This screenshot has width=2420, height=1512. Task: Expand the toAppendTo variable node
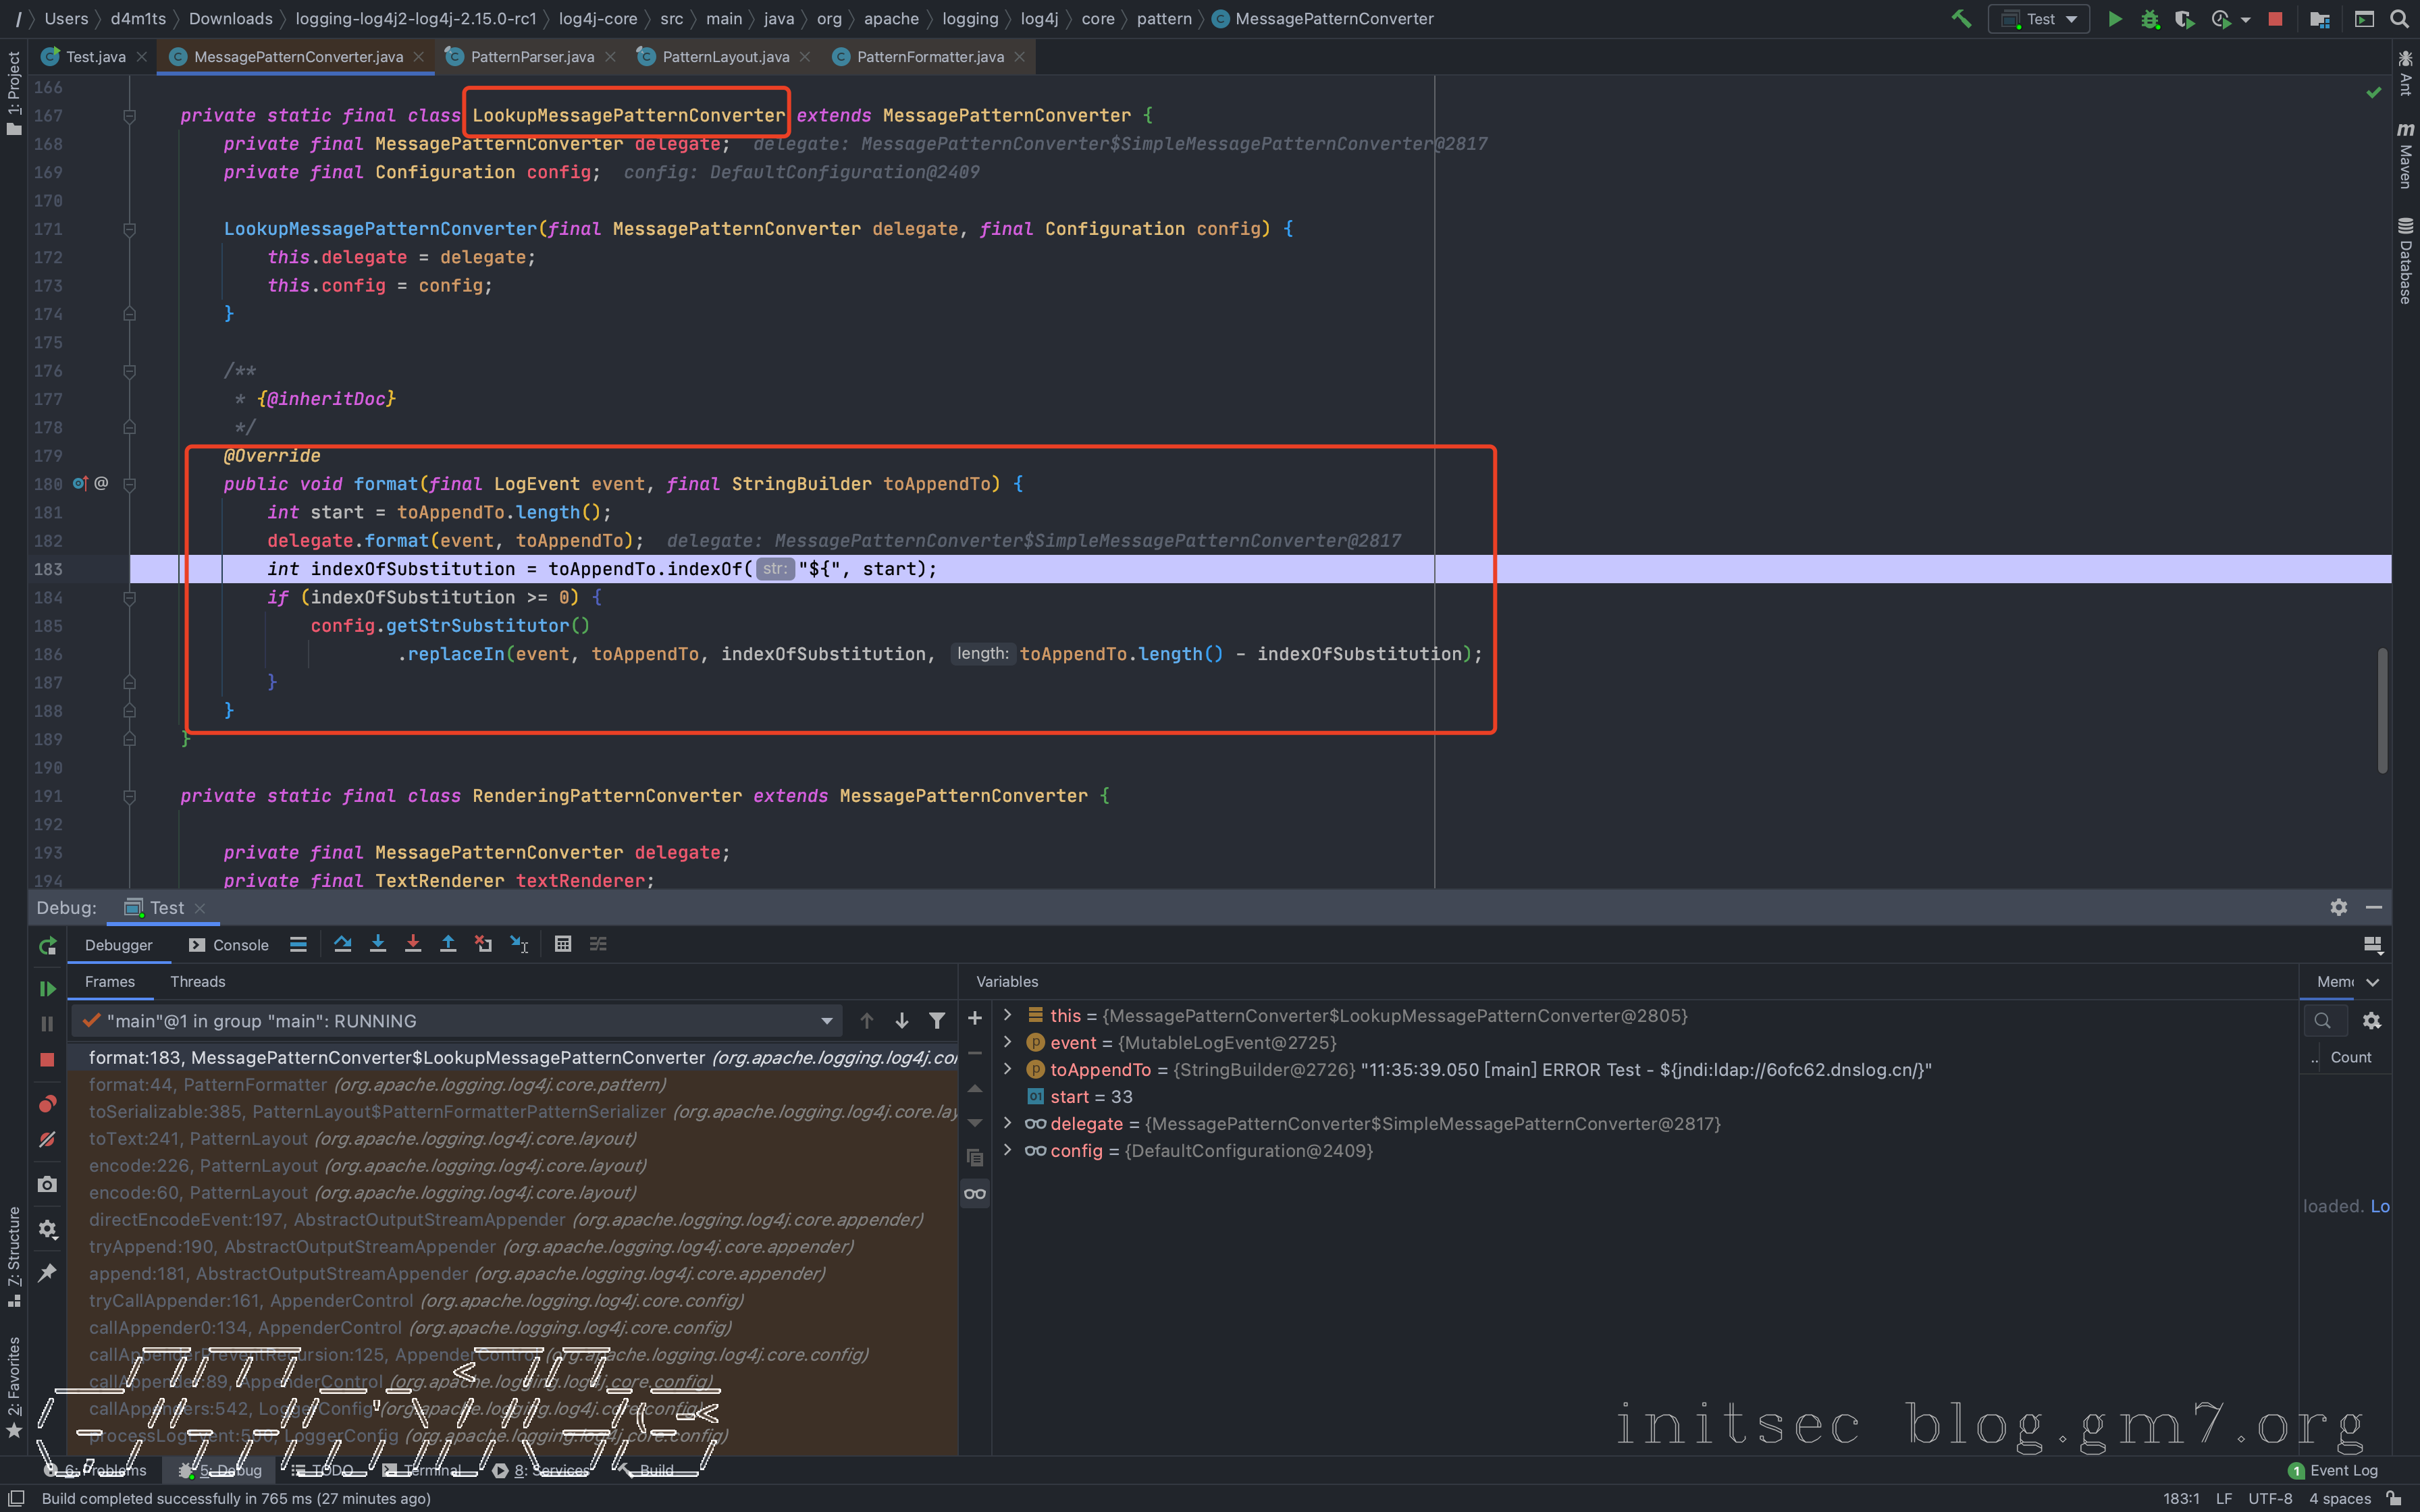tap(1008, 1069)
